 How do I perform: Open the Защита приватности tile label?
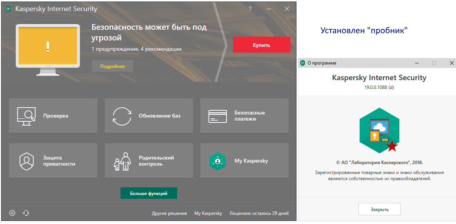pyautogui.click(x=59, y=161)
